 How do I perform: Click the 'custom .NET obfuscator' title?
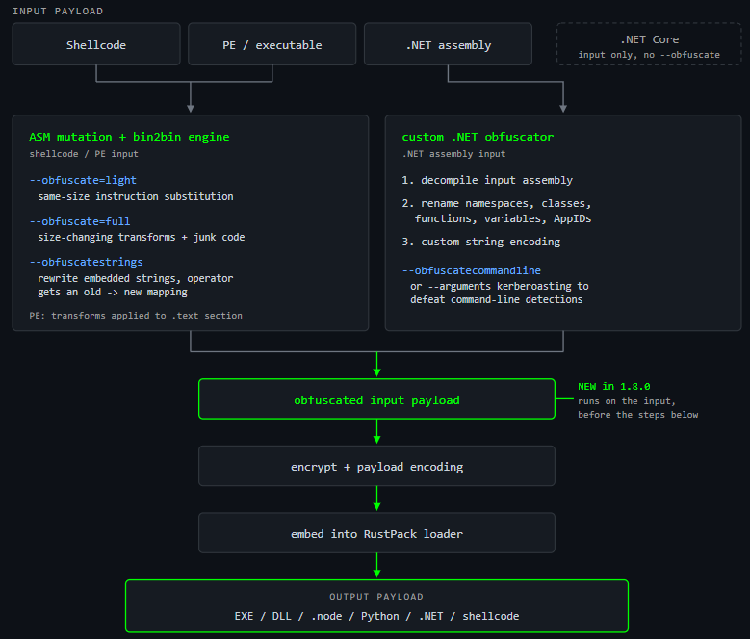(x=478, y=137)
